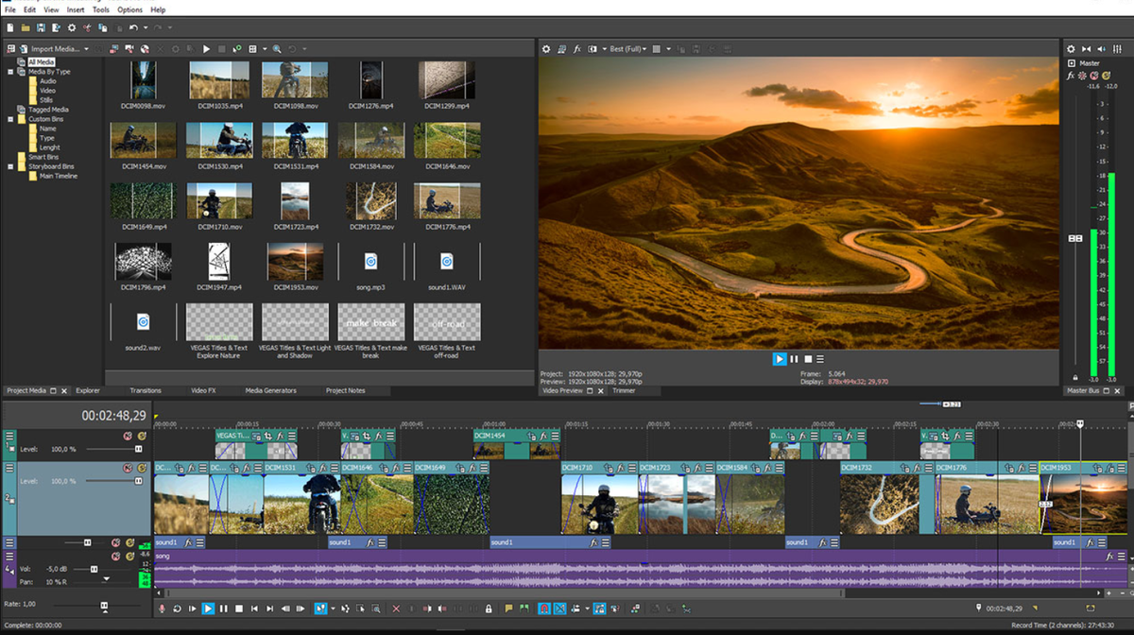
Task: Click the Cut scissors icon
Action: point(88,28)
